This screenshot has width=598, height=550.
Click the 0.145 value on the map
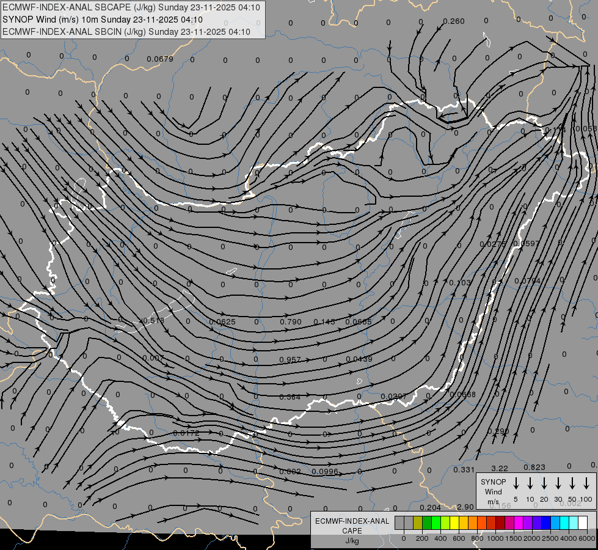pyautogui.click(x=324, y=322)
